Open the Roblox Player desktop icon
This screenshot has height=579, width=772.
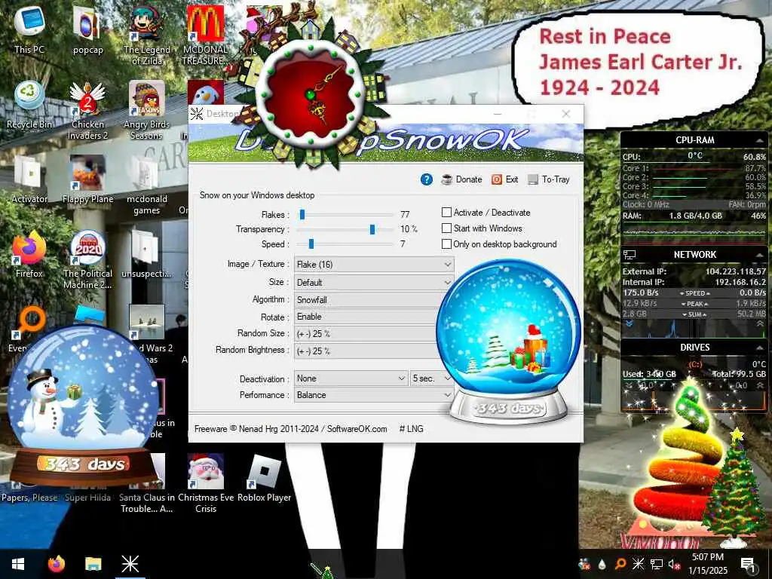click(264, 479)
